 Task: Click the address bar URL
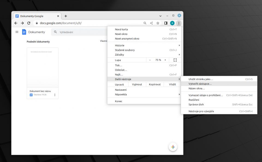click(61, 23)
